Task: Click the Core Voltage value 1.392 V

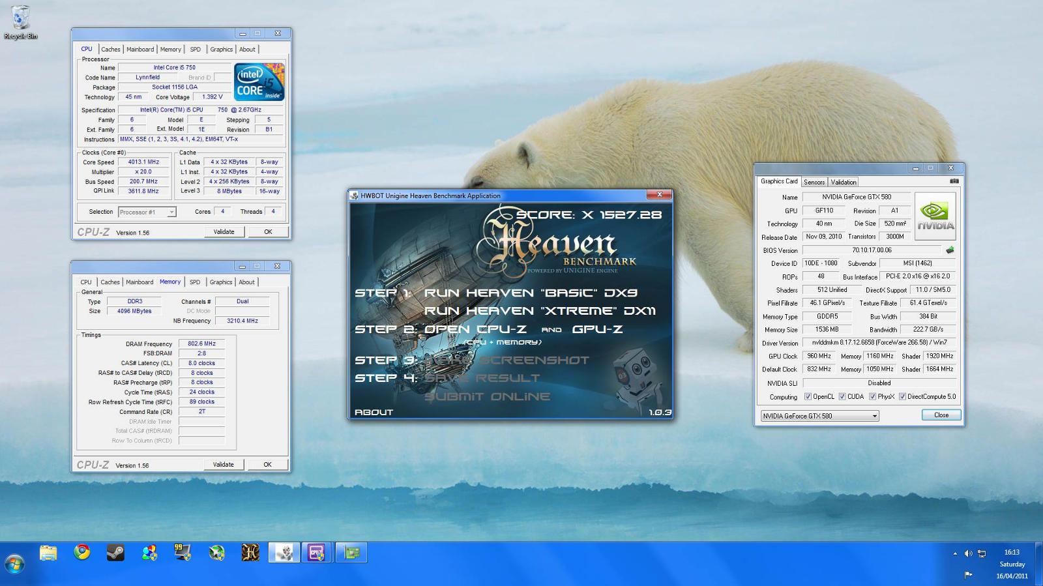Action: tap(212, 97)
